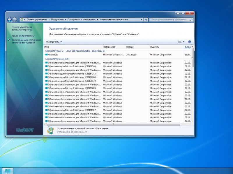Expand breadcrumb arrow after 'Программы'

coord(66,19)
